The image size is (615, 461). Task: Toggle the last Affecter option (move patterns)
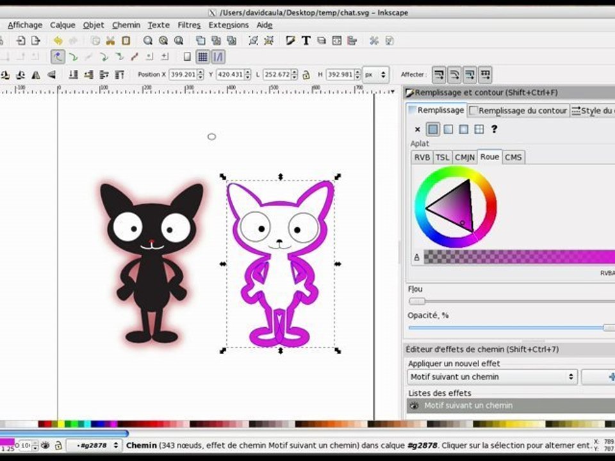point(485,74)
